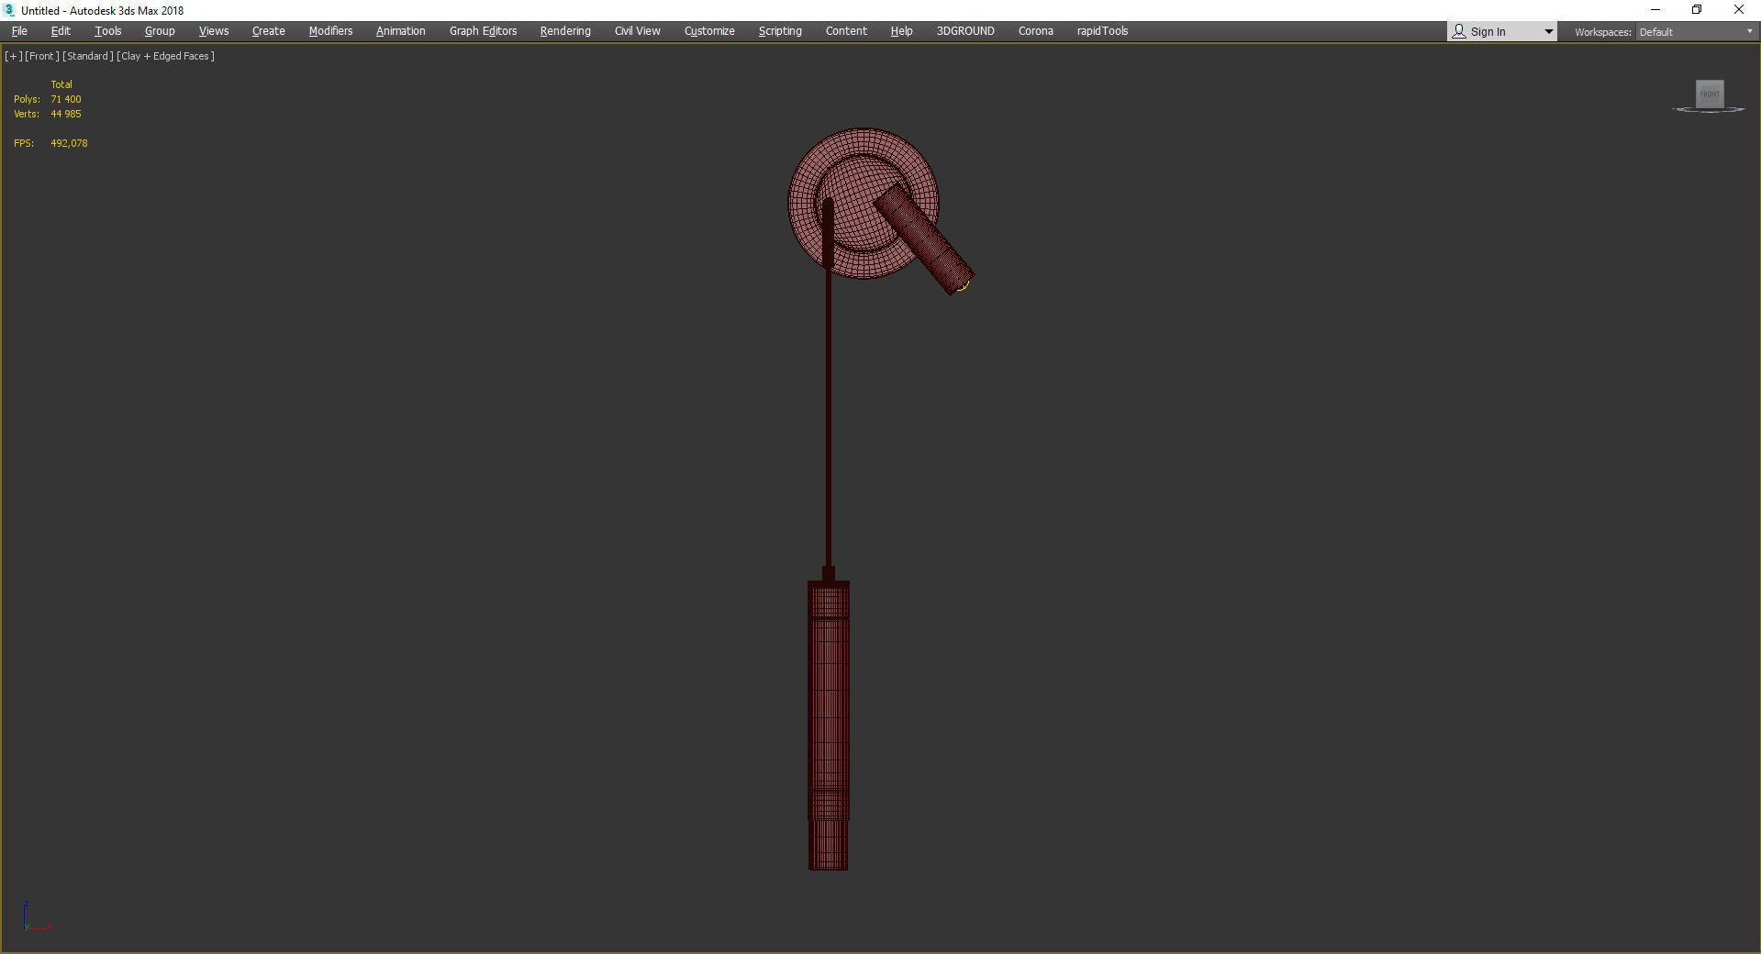
Task: Click the Polys count value 71 400
Action: (x=66, y=99)
